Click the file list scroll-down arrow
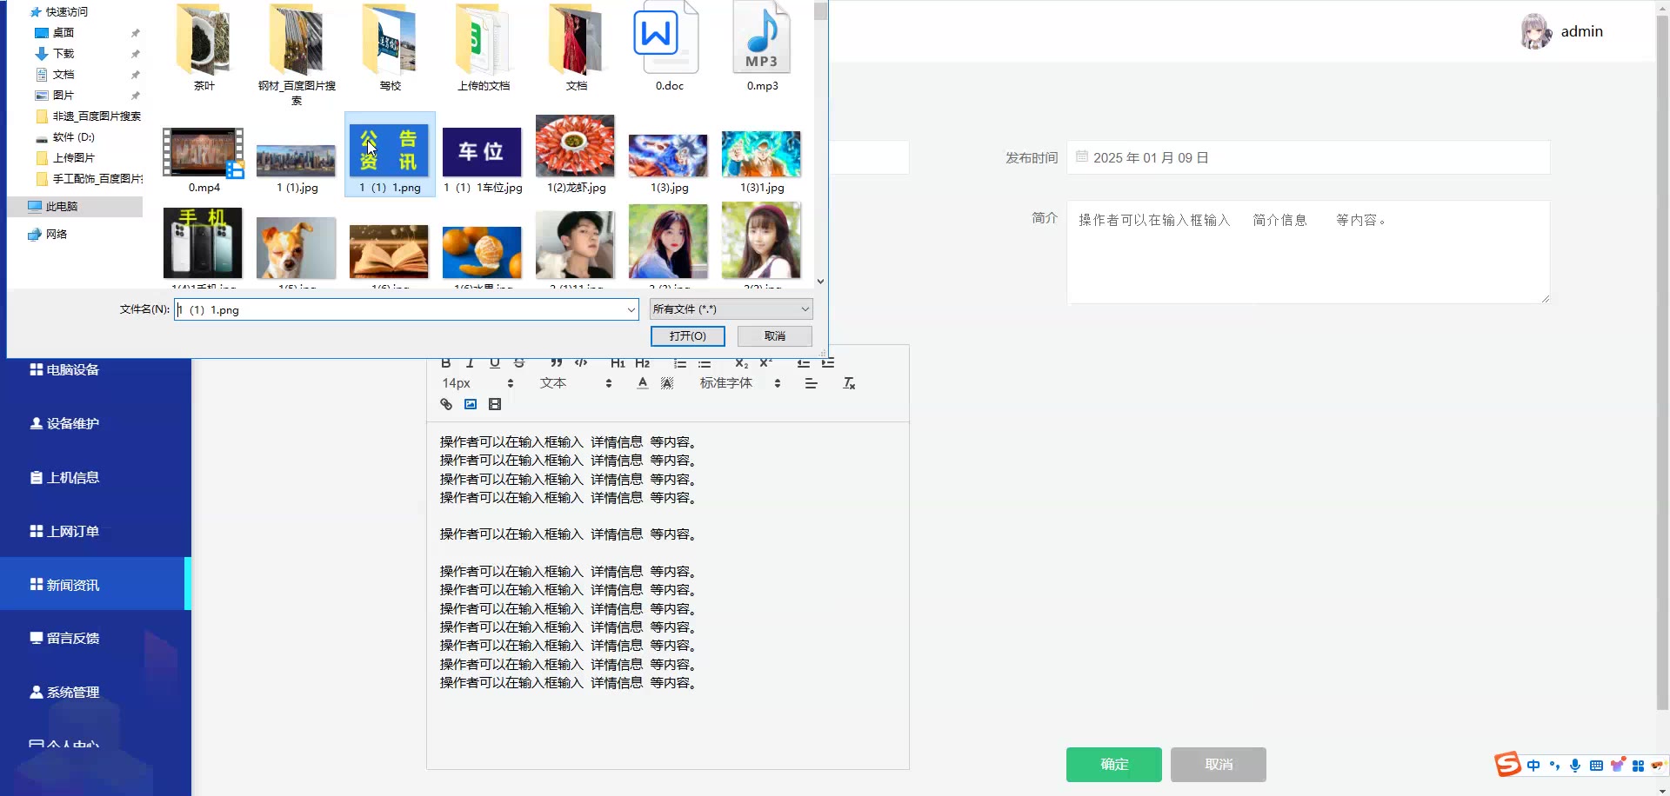1670x796 pixels. (x=821, y=282)
